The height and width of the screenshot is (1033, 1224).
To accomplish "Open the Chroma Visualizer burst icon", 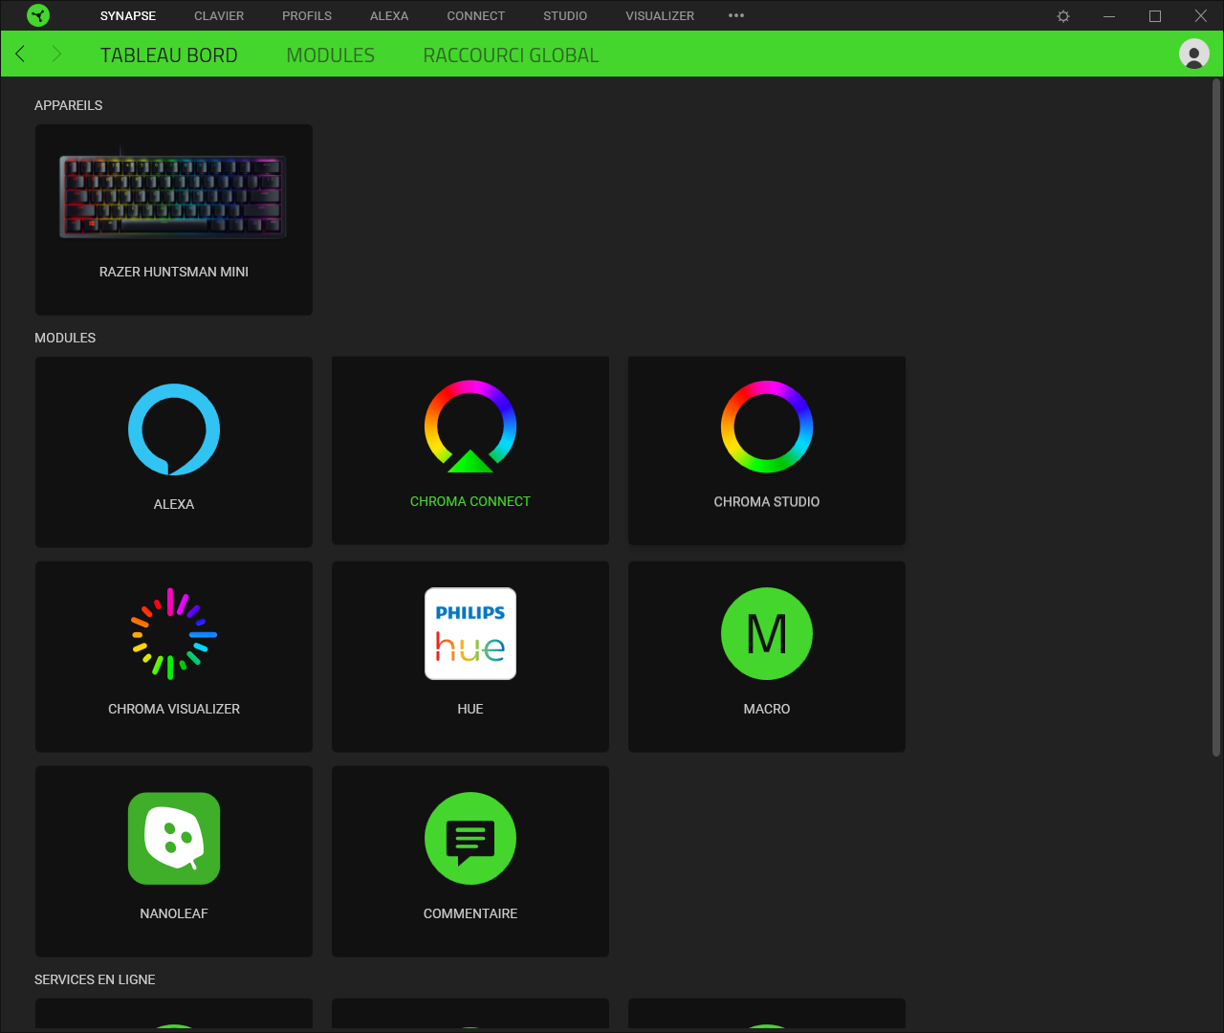I will [174, 634].
